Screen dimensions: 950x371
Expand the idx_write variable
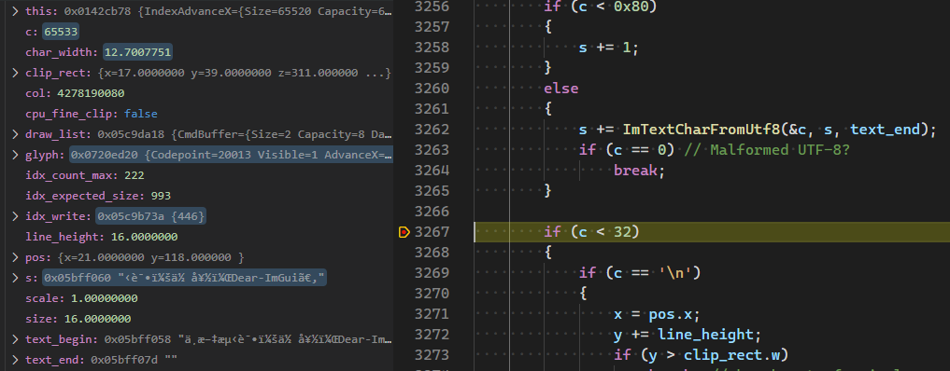[15, 216]
